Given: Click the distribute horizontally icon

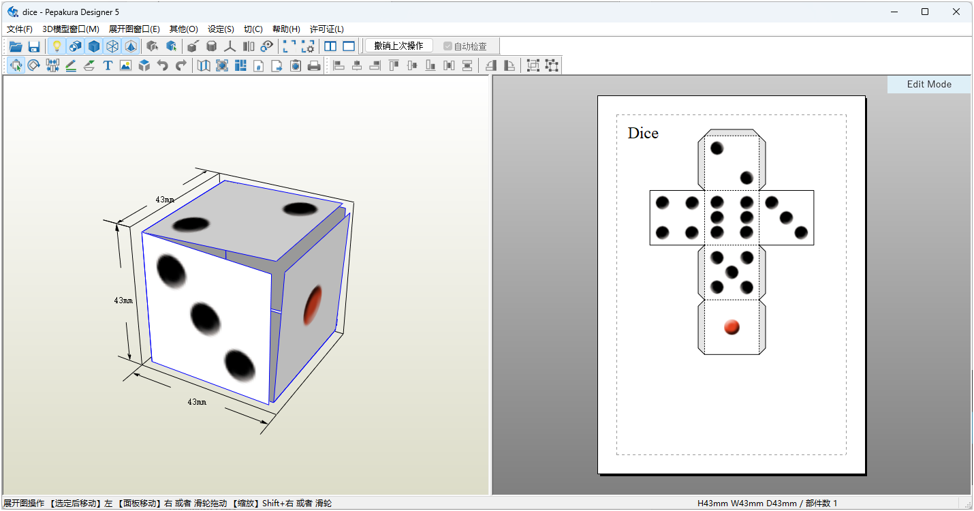Looking at the screenshot, I should (x=449, y=65).
